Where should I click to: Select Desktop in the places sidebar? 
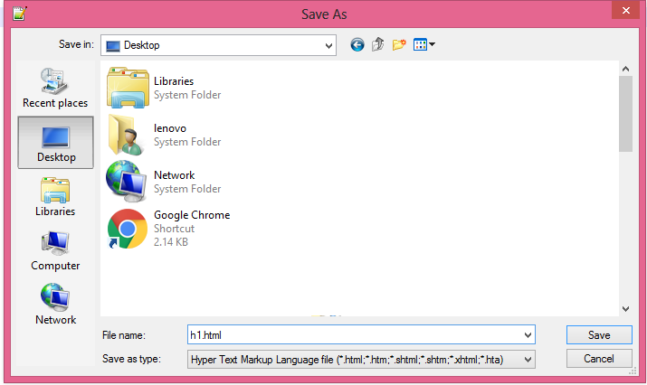point(56,143)
